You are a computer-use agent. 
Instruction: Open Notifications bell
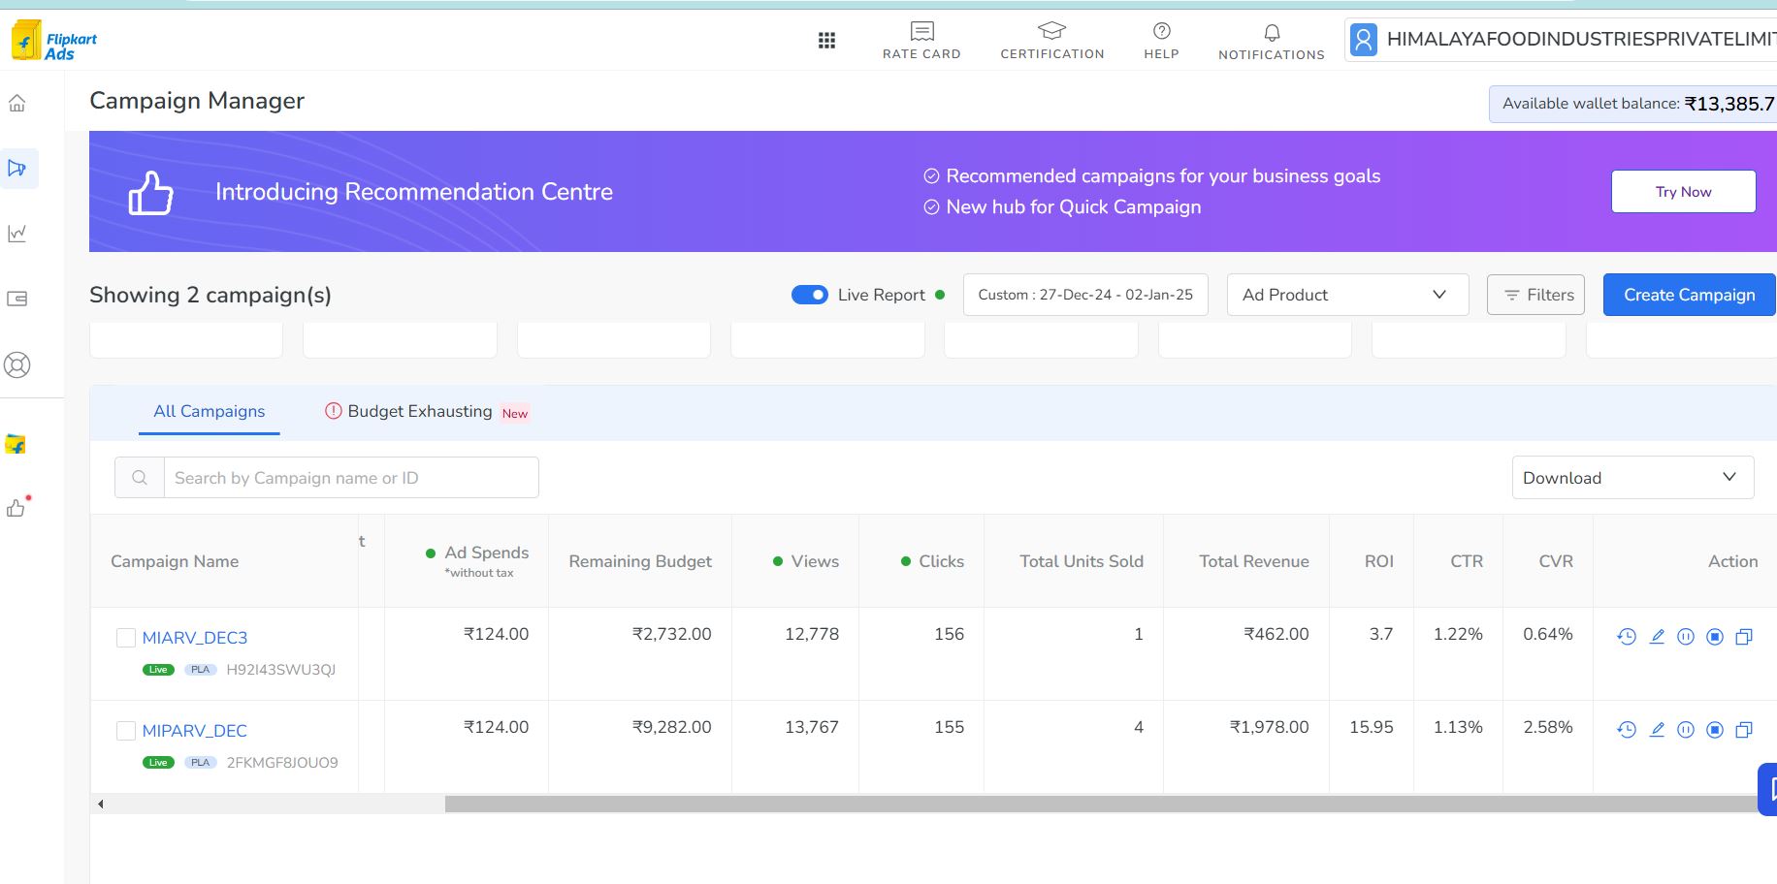point(1272,42)
